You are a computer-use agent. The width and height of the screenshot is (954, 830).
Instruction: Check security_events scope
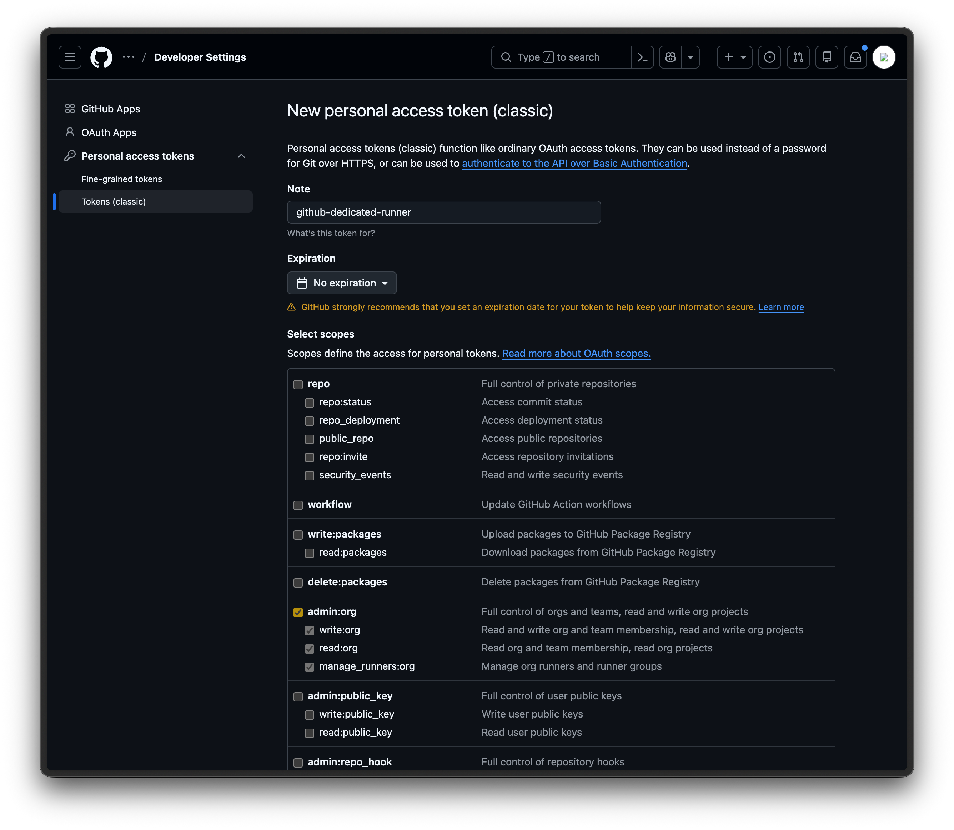pyautogui.click(x=309, y=476)
